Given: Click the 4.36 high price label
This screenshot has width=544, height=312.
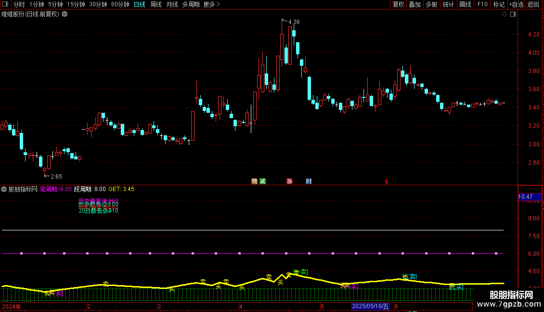Looking at the screenshot, I should 294,22.
